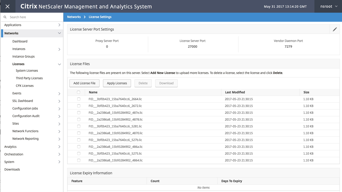Screen dimensions: 342x192
Task: Click the Add License File button
Action: [x=84, y=83]
